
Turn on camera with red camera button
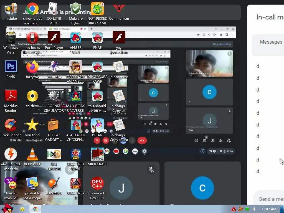tap(106, 140)
